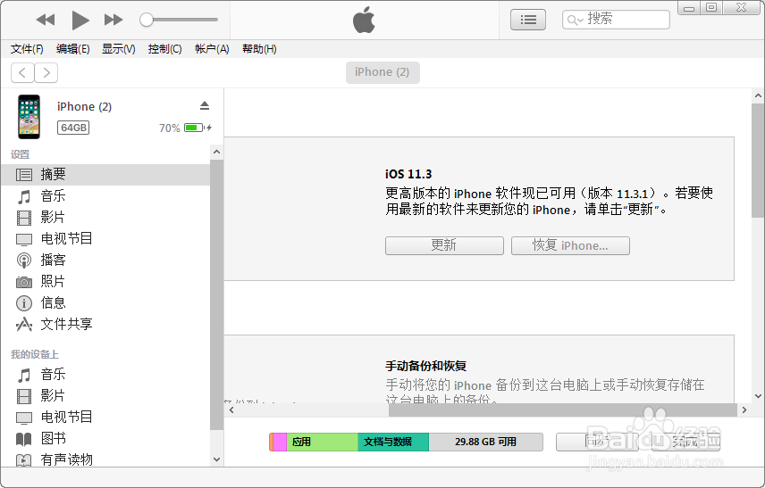Click the 影片 film icon under 设置
This screenshot has width=765, height=488.
click(x=24, y=218)
